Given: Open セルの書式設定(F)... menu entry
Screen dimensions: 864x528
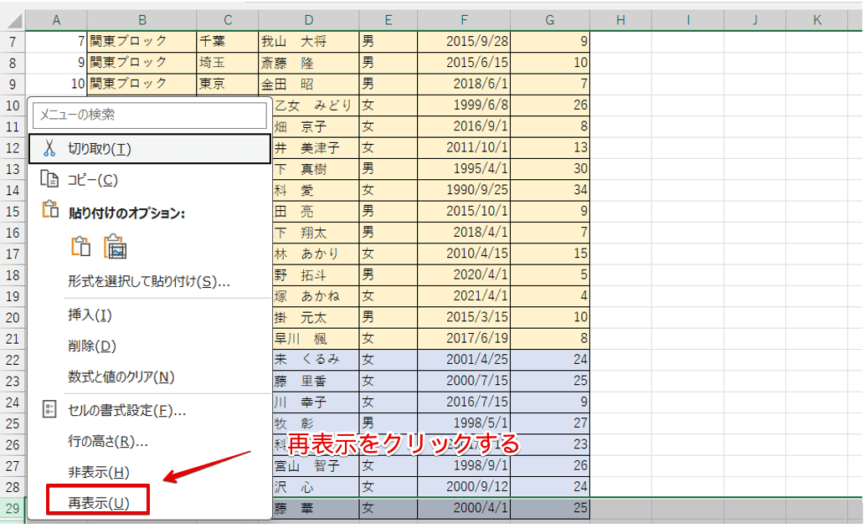Looking at the screenshot, I should point(149,410).
